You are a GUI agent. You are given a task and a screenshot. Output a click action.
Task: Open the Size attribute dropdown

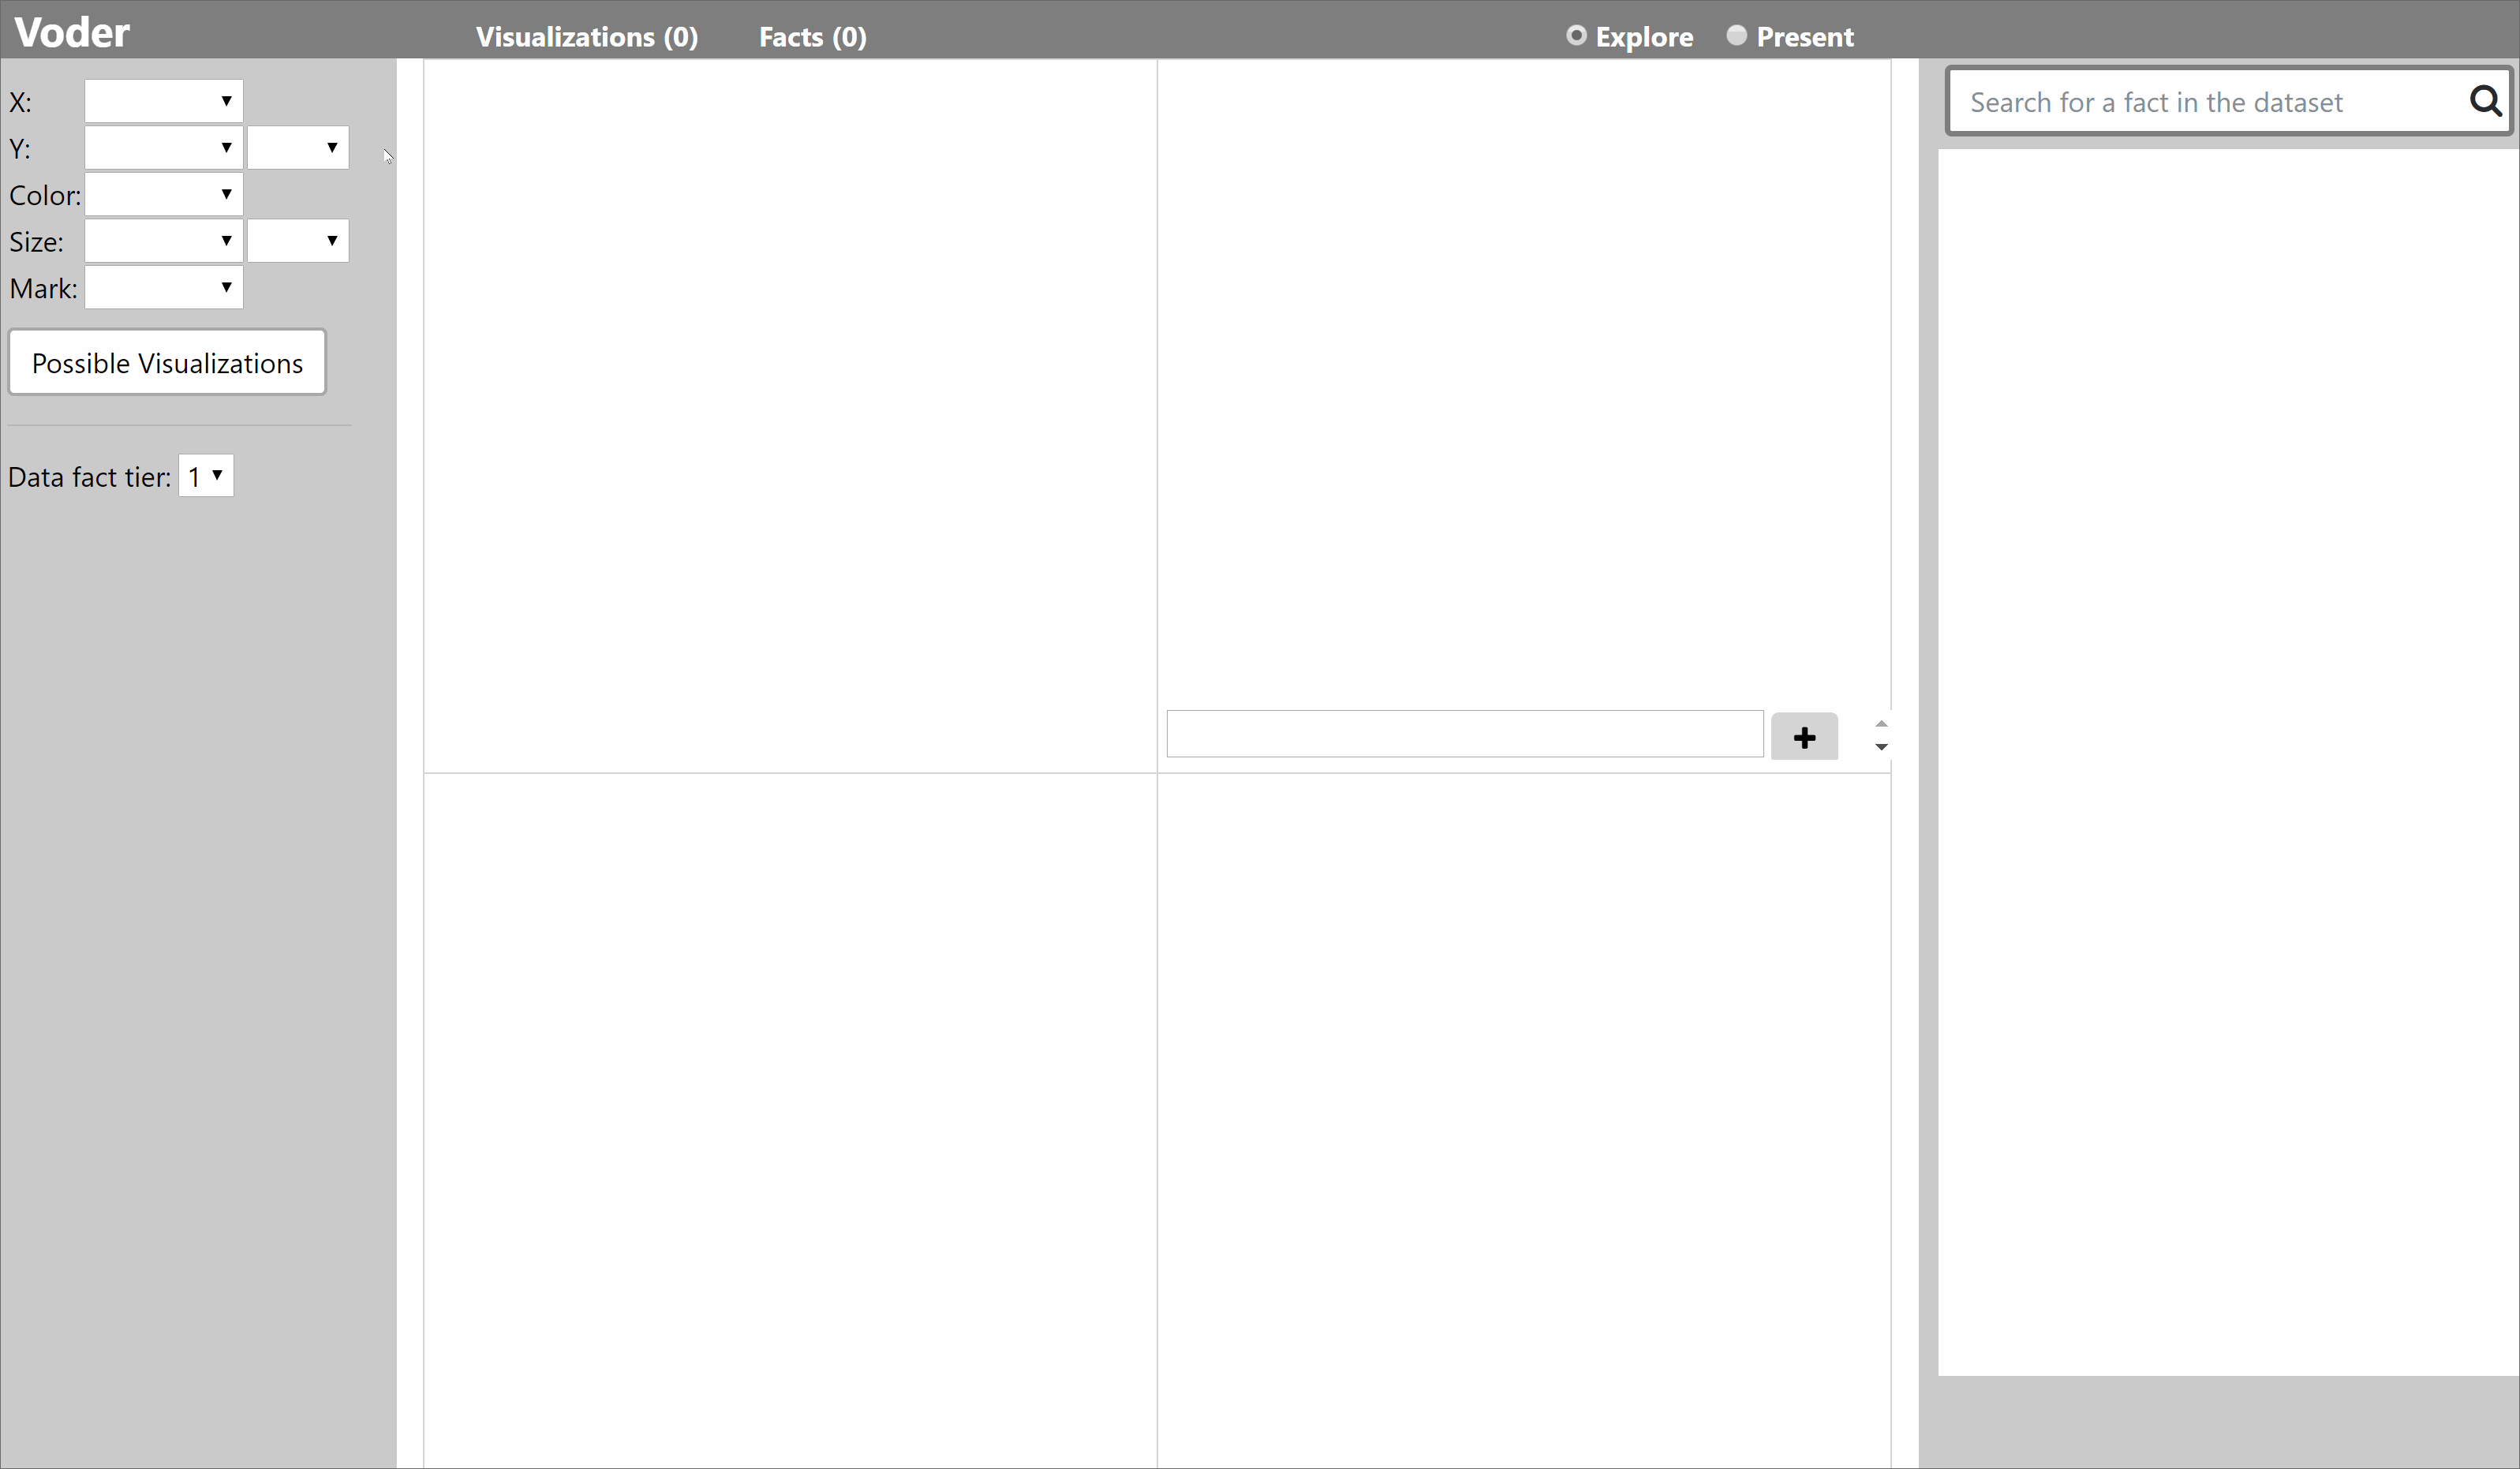point(164,241)
